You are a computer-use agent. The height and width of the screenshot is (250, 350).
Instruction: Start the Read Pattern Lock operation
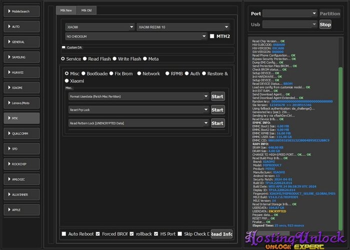[x=218, y=123]
